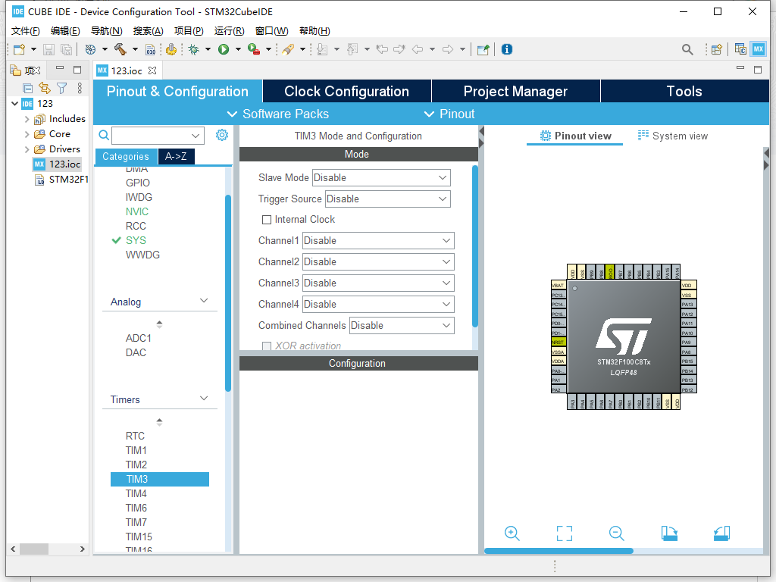Rotate the chip counter-clockwise
This screenshot has width=776, height=582.
pos(721,533)
